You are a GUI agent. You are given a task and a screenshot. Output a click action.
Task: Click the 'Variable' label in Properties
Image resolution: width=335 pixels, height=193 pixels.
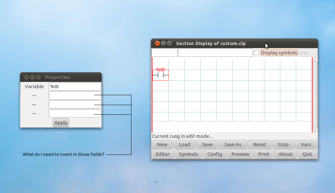pos(34,87)
